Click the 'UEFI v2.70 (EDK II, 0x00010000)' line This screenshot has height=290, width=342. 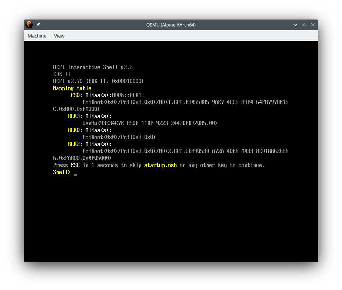[98, 81]
